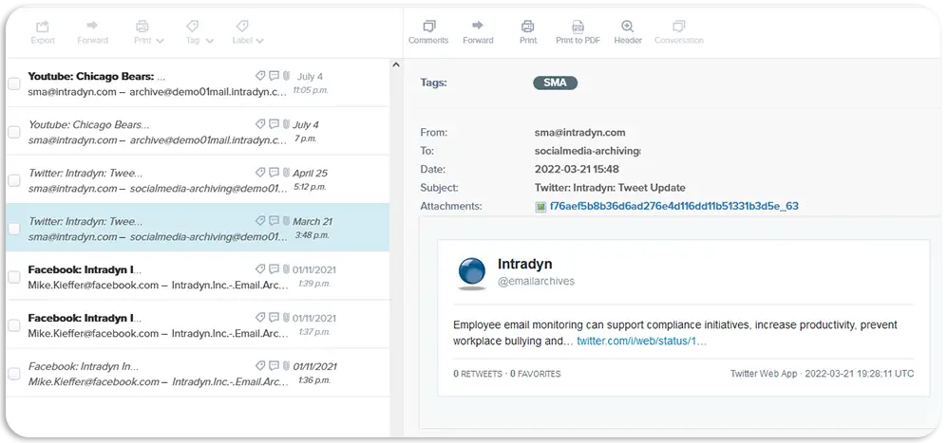Click the Intradyn account name in tweet
The height and width of the screenshot is (443, 948).
(x=524, y=264)
